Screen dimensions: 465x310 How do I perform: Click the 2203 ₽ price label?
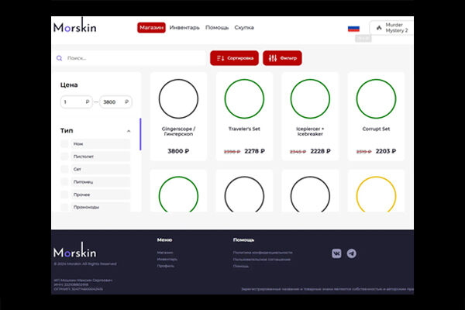click(386, 151)
